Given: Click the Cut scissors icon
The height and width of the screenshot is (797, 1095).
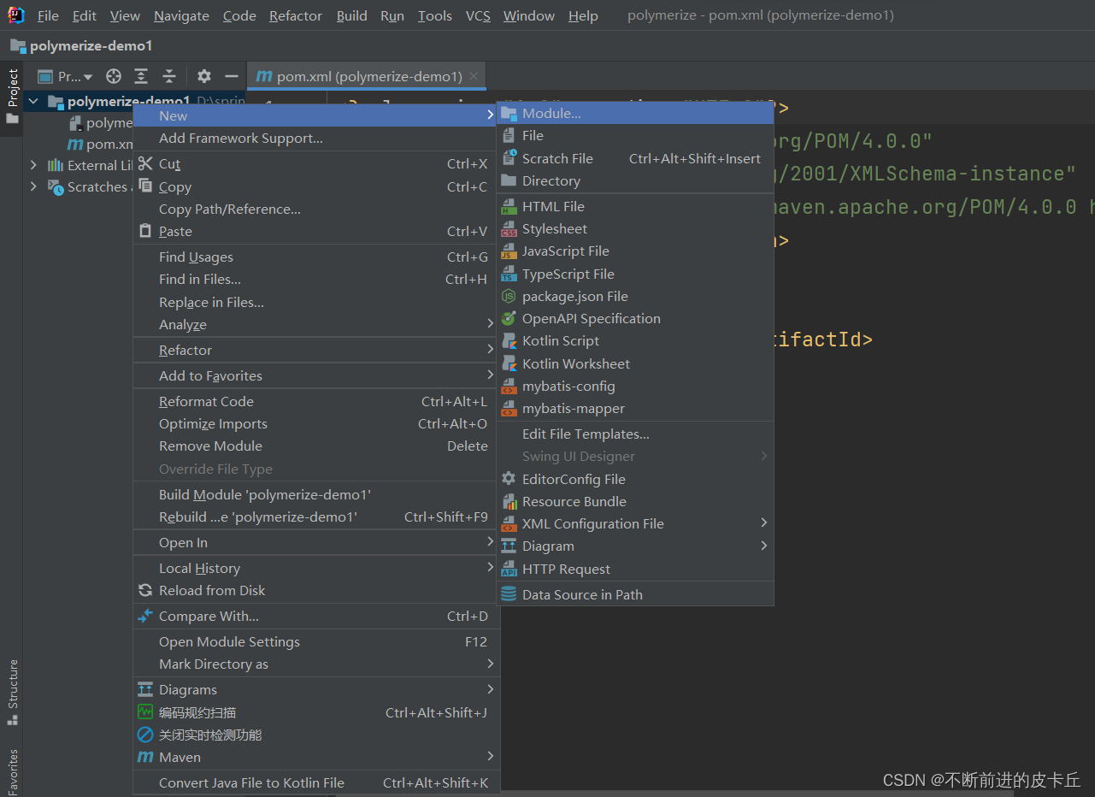Looking at the screenshot, I should 145,163.
